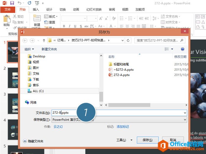Open Align Text (对齐文本) dropdown
The height and width of the screenshot is (154, 206).
tap(171, 22)
